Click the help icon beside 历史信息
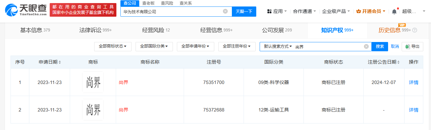Image resolution: width=431 pixels, height=130 pixels. [x=415, y=30]
